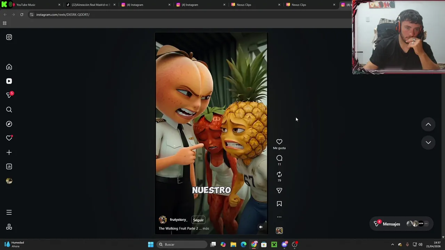Viewport: 445px width, 250px height.
Task: Open the Explore compass icon
Action: point(9,124)
